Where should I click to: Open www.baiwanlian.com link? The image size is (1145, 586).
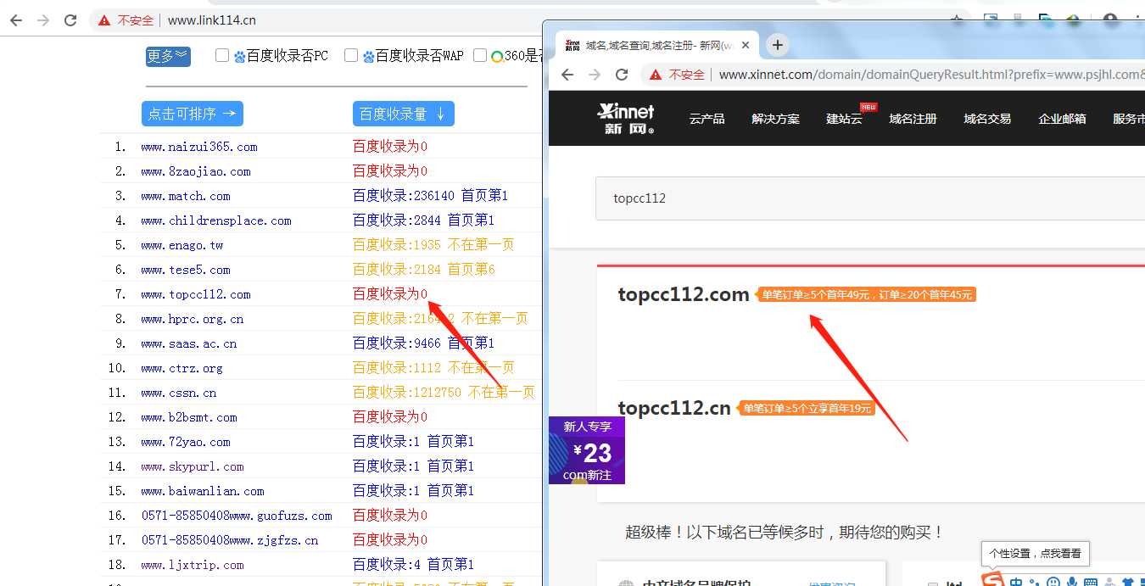pos(203,491)
